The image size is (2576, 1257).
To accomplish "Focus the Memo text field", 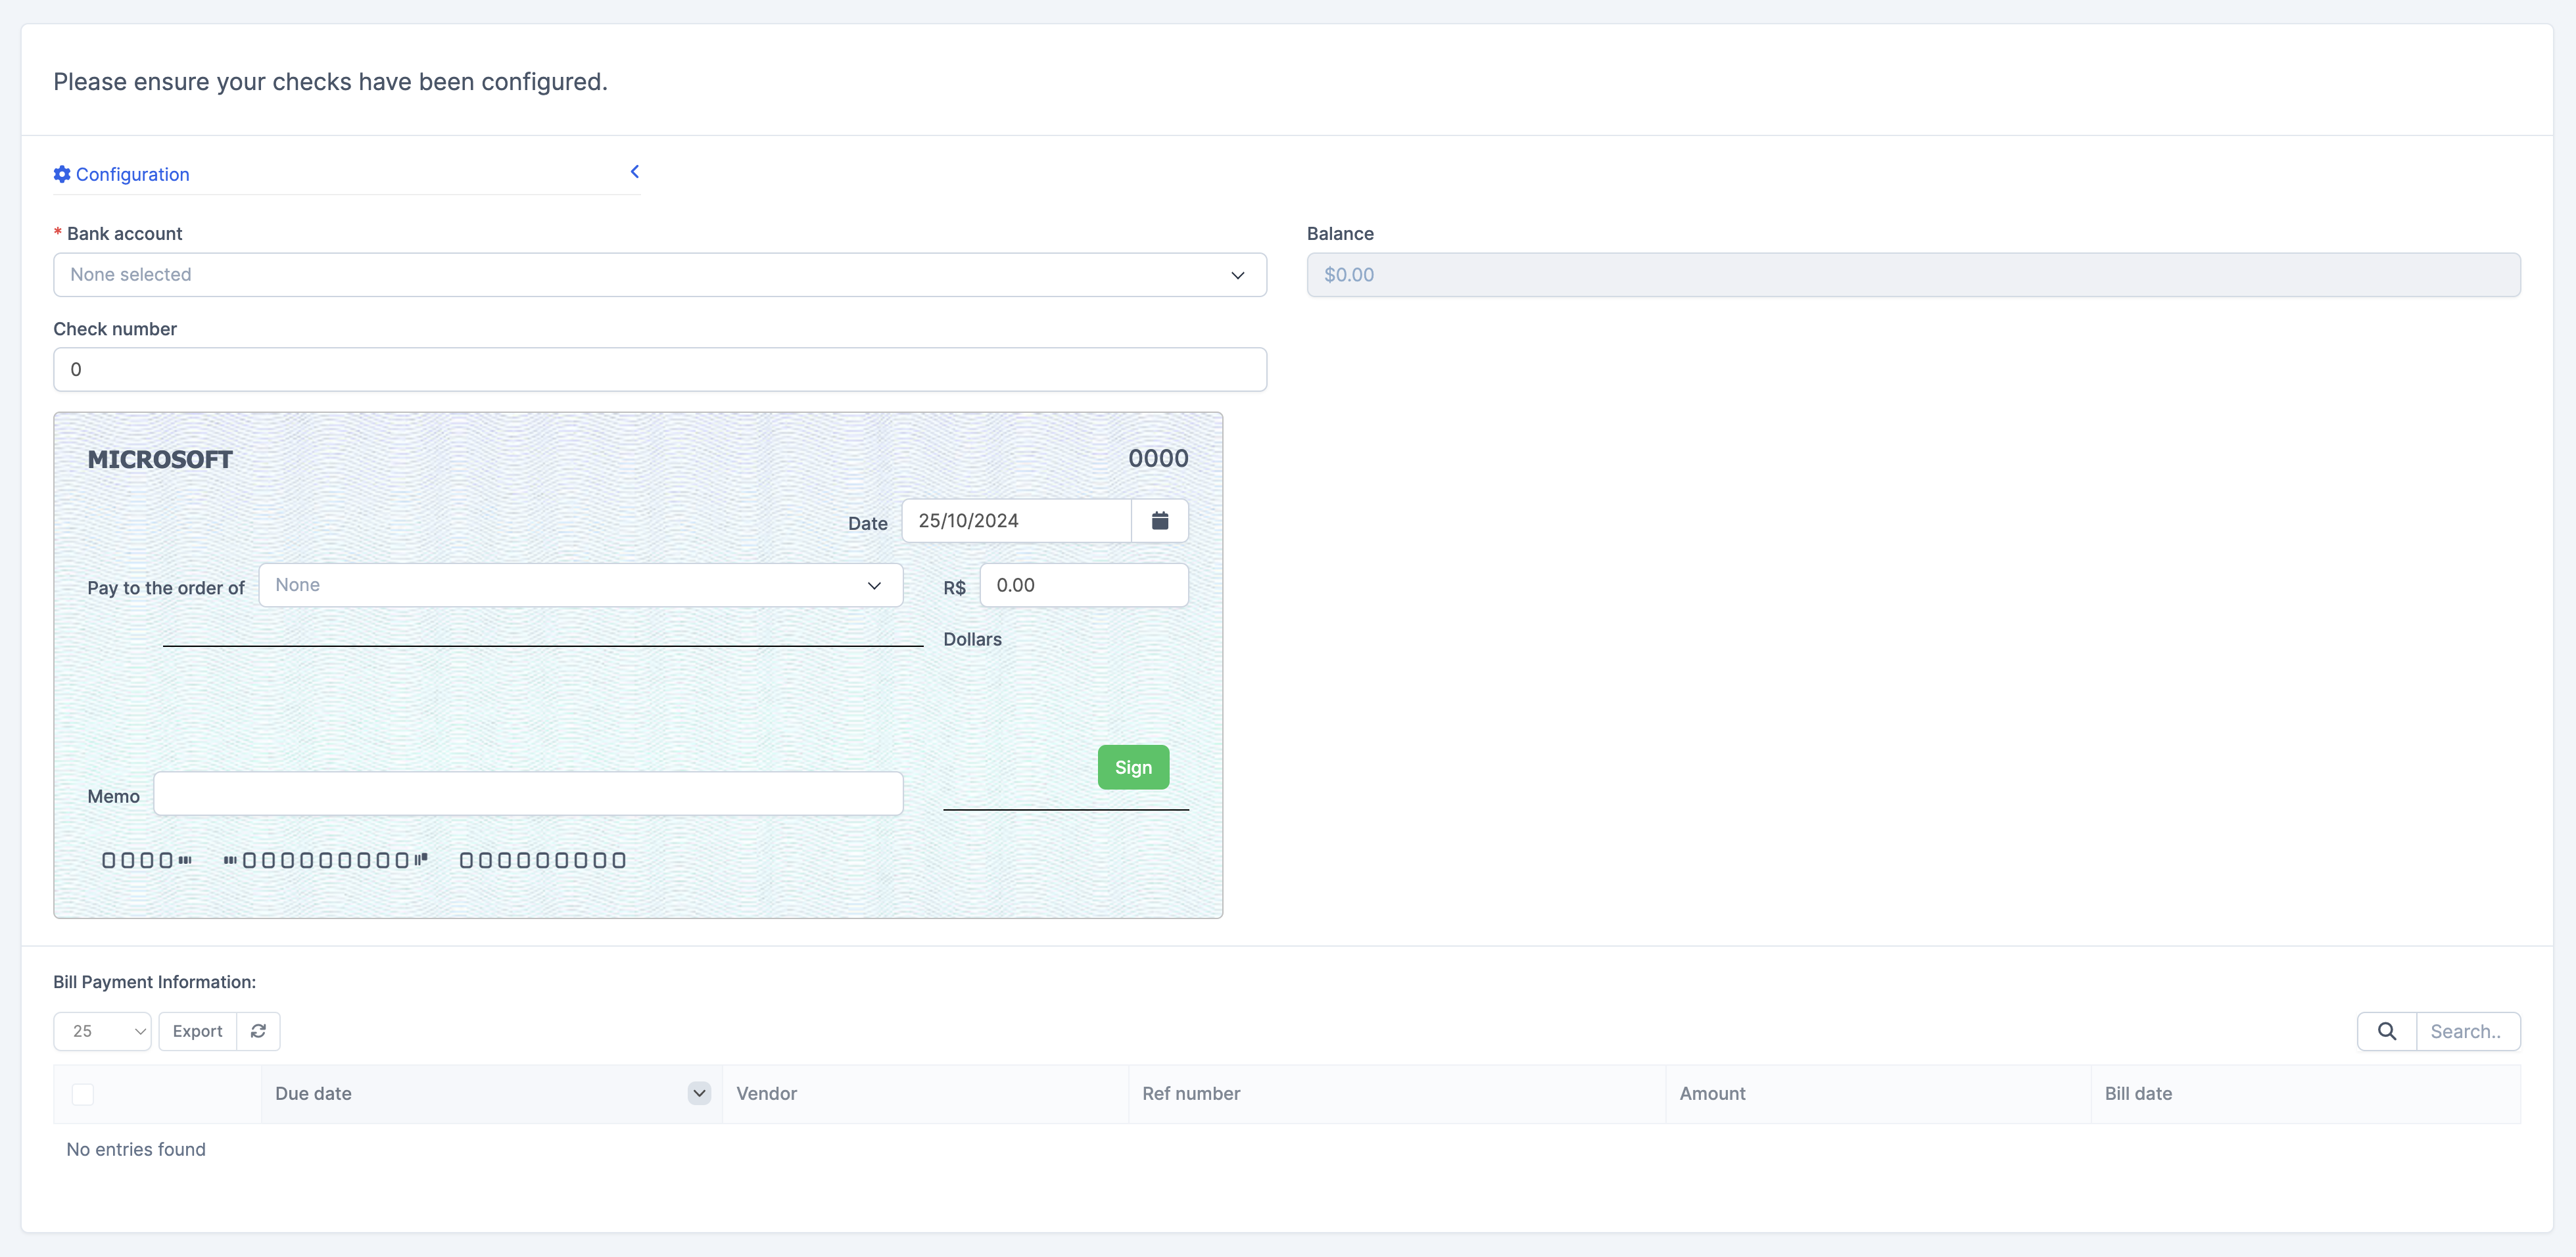I will (528, 794).
